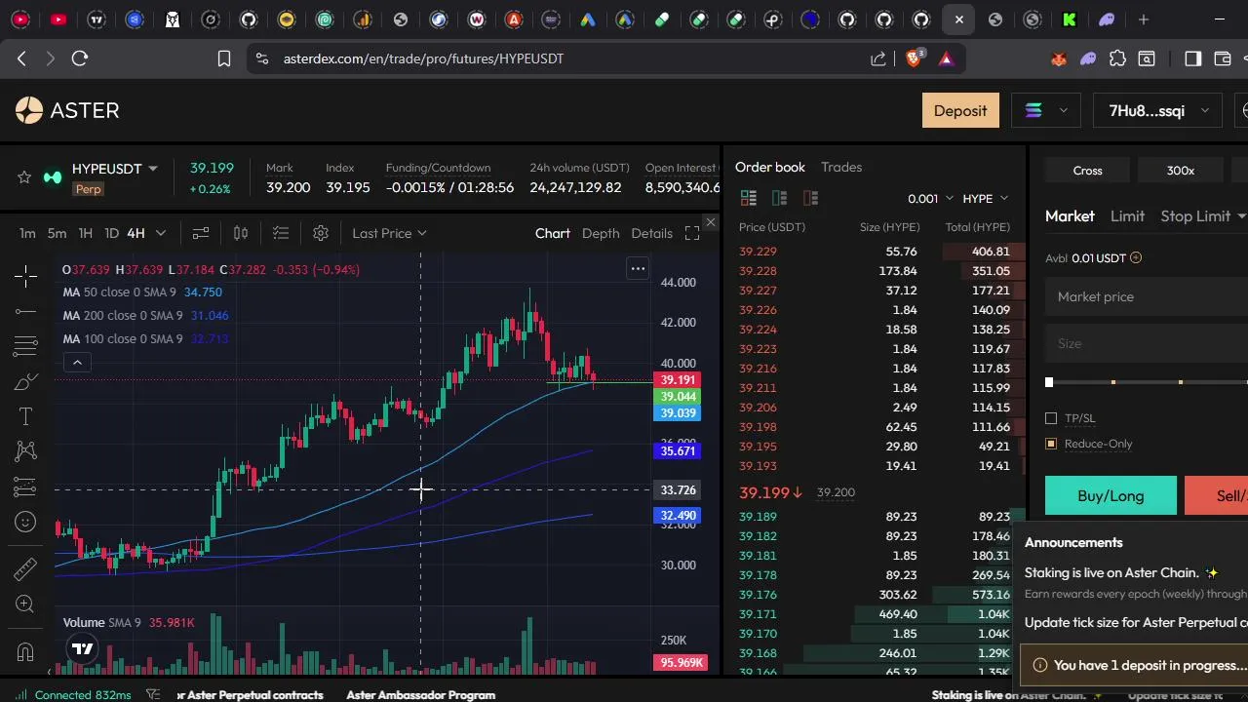Add HYPEUSDT to favorites with the star icon
This screenshot has width=1248, height=702.
pyautogui.click(x=24, y=177)
